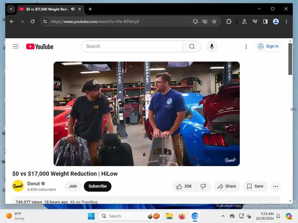Image resolution: width=298 pixels, height=223 pixels.
Task: Click the magnifier search button on YouTube
Action: click(192, 46)
